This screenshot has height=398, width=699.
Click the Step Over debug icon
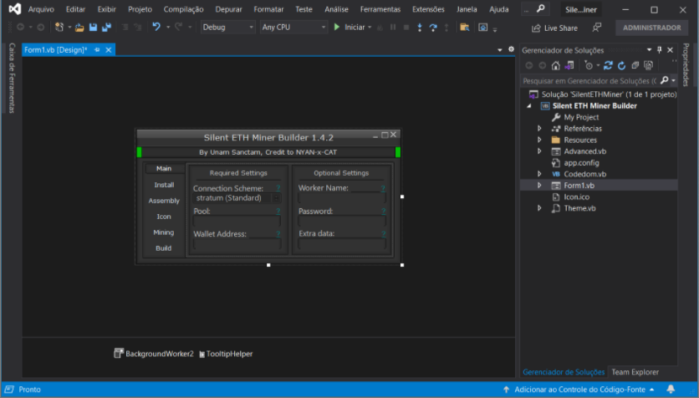(433, 28)
